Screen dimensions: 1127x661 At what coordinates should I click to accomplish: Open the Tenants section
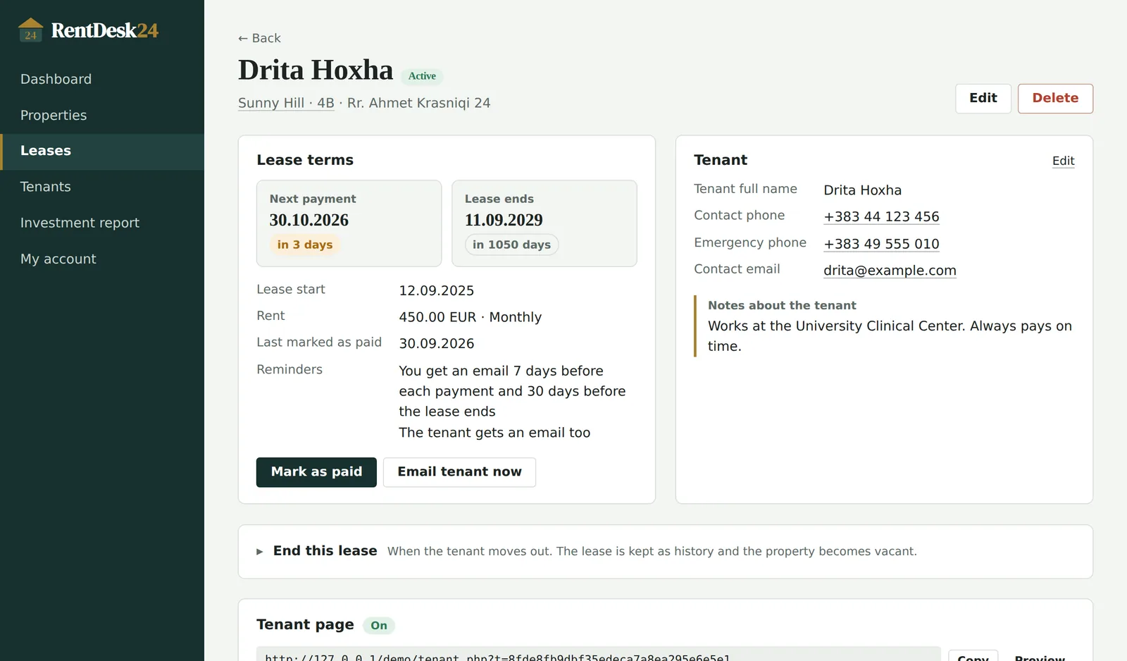(102, 187)
